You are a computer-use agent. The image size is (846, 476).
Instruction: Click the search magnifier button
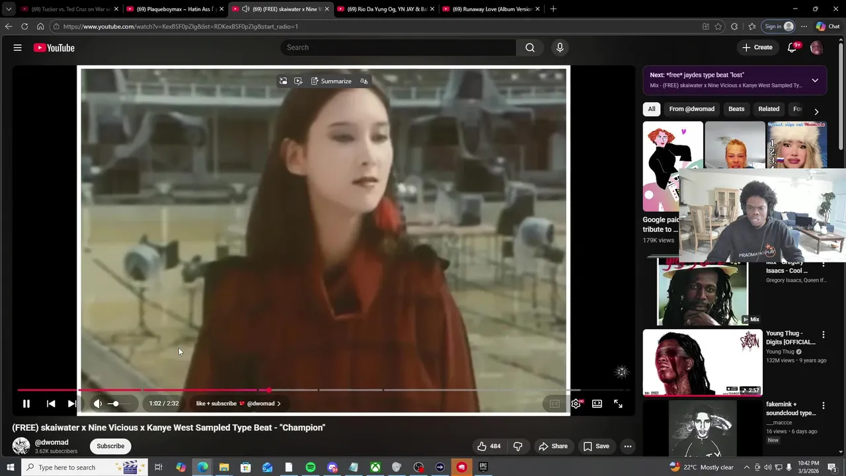(x=530, y=48)
